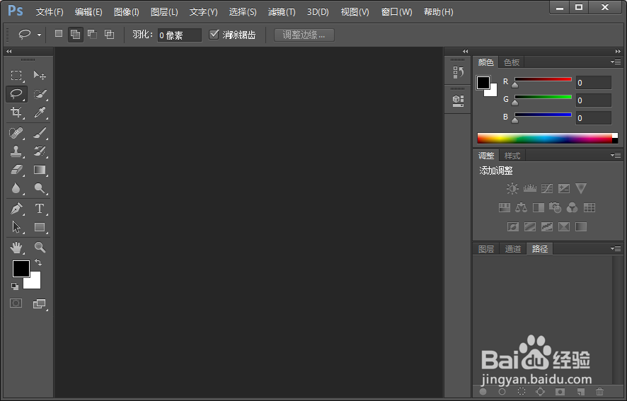Select the Gradient tool
The image size is (627, 401).
coord(40,170)
